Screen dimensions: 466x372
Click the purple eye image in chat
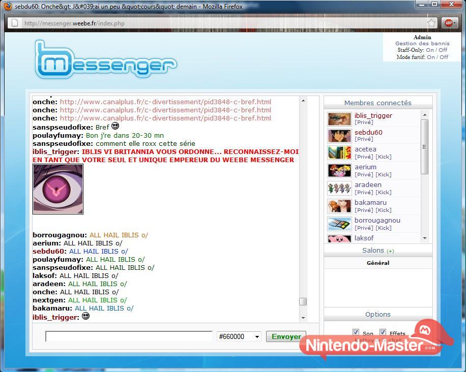[x=58, y=189]
